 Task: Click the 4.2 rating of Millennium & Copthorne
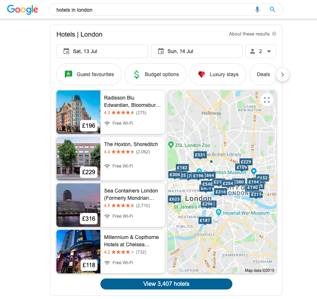(107, 252)
